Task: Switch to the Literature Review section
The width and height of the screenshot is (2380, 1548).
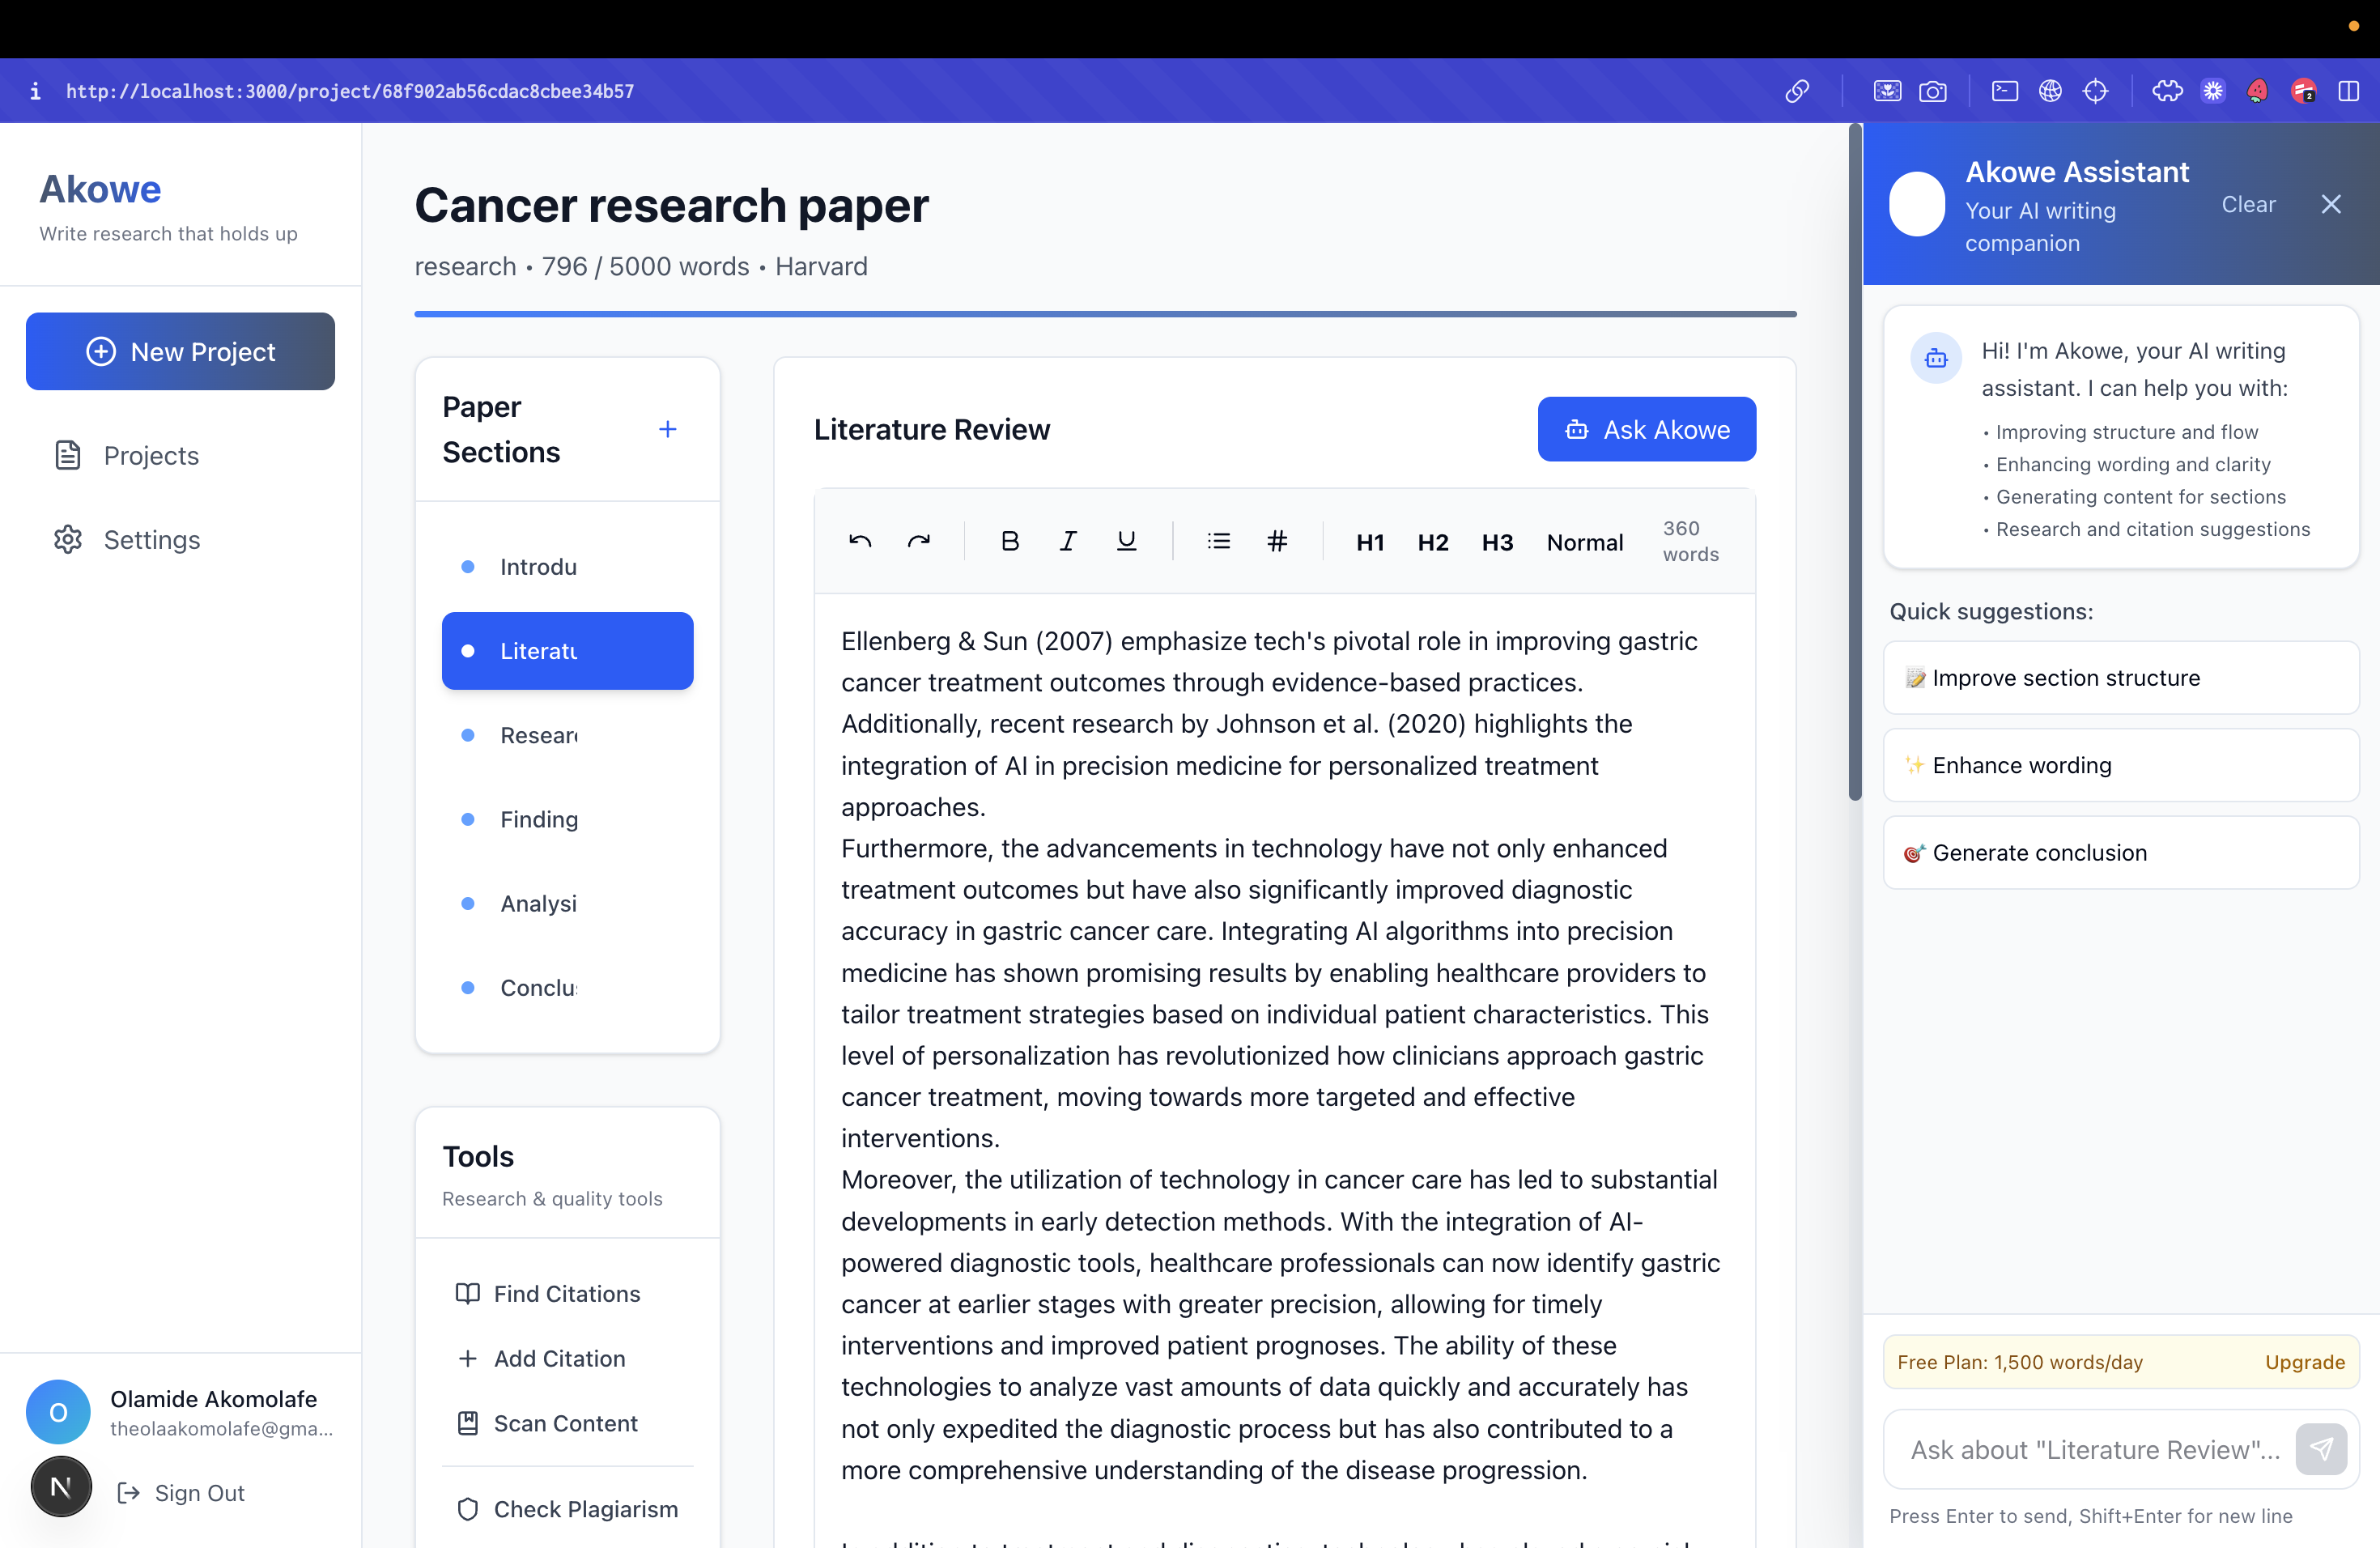Action: [x=567, y=650]
